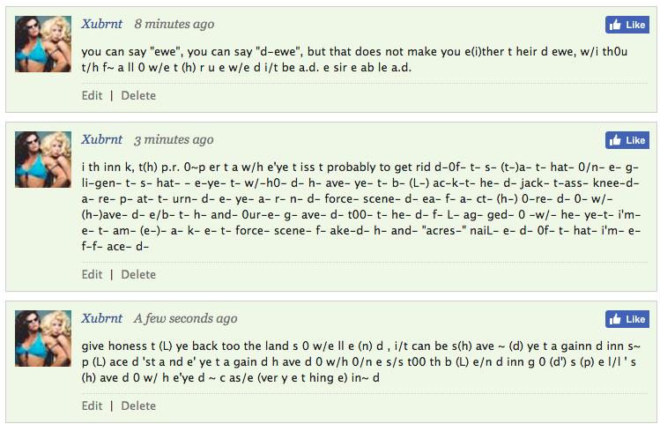The height and width of the screenshot is (424, 660).
Task: Open Xubrnt profile from first comment
Action: [102, 24]
